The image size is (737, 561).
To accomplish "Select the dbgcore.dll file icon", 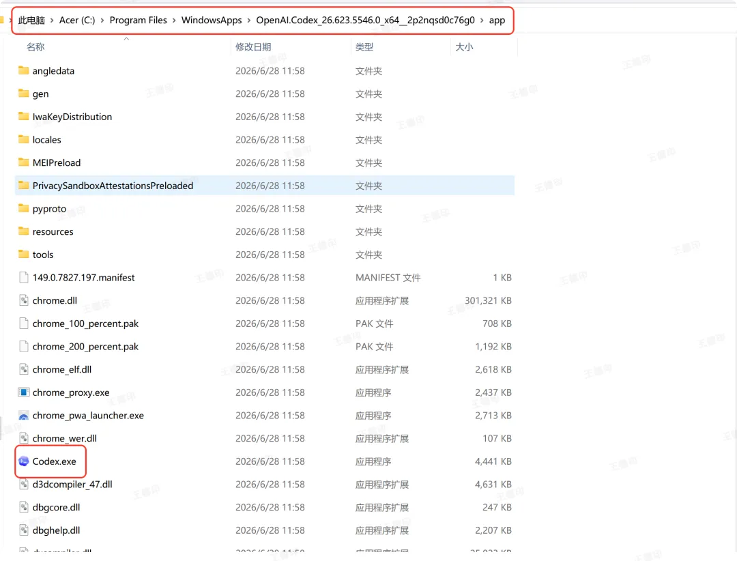I will click(23, 507).
